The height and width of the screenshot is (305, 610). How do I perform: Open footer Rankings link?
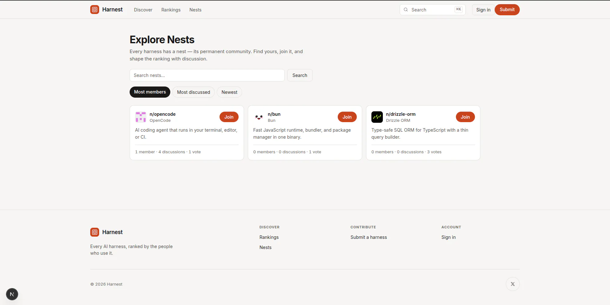pos(269,237)
